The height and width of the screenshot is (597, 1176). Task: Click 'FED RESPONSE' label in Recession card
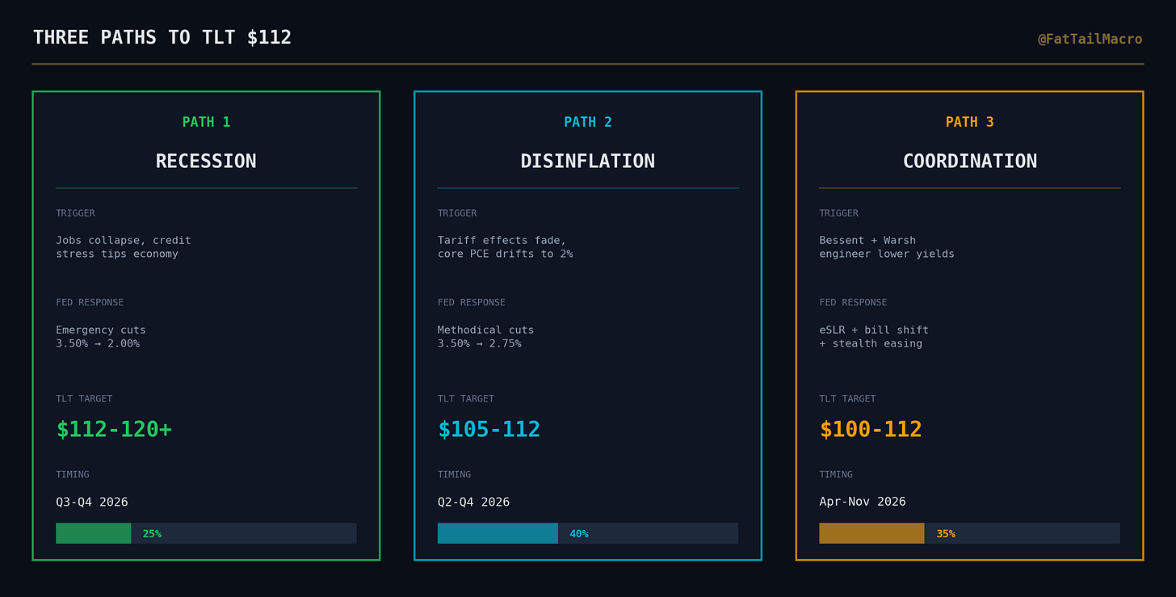pyautogui.click(x=90, y=302)
